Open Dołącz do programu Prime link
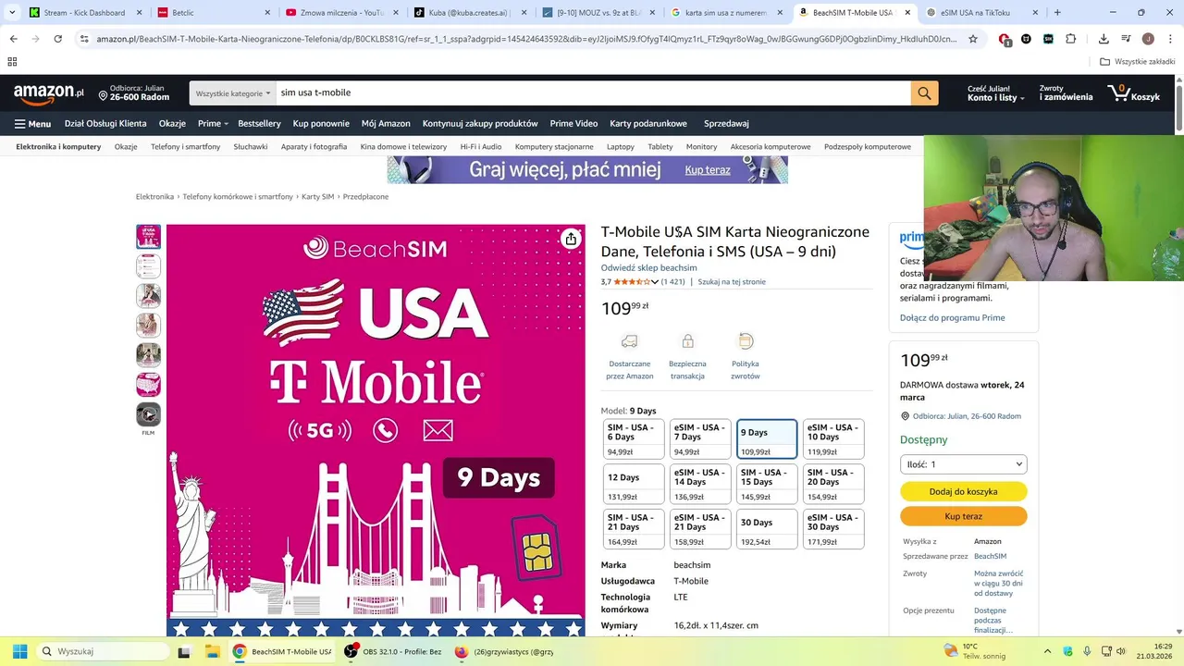 [x=953, y=318]
